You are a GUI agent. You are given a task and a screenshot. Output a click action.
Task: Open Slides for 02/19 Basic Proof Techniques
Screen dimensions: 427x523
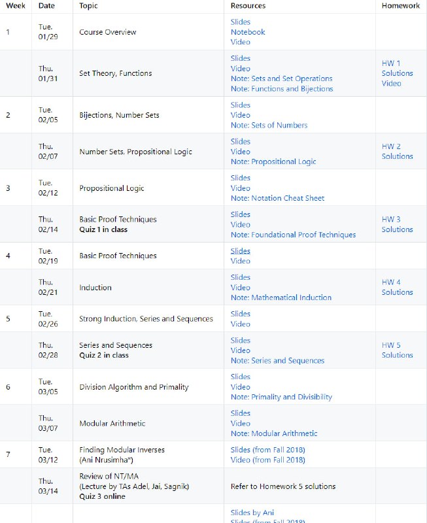(x=241, y=251)
